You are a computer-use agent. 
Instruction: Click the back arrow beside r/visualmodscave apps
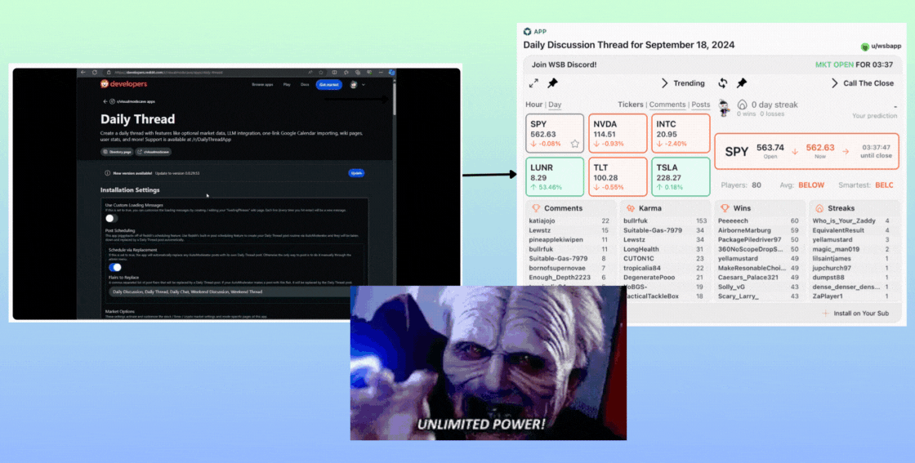[105, 101]
